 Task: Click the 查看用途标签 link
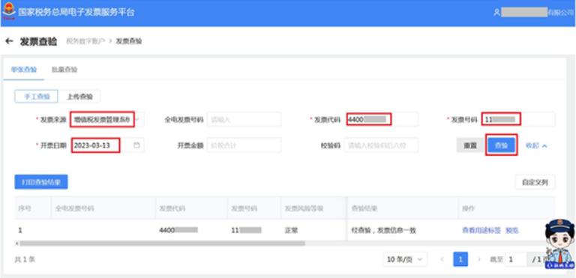tap(481, 230)
